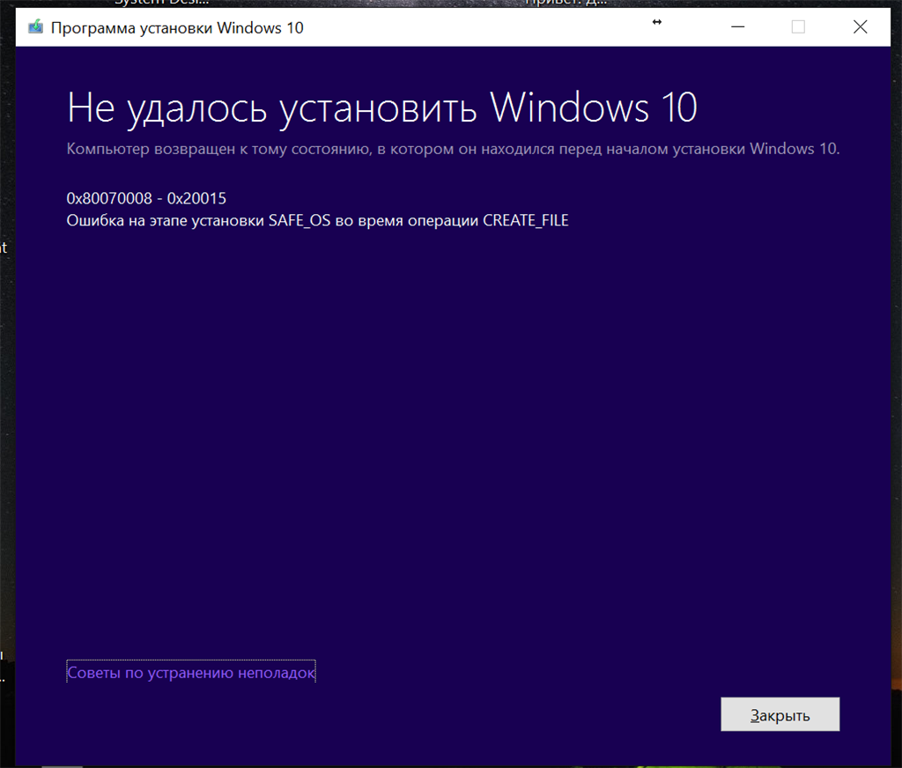Minimize the Программа установки Windows 10 window
This screenshot has width=902, height=768.
pyautogui.click(x=738, y=27)
